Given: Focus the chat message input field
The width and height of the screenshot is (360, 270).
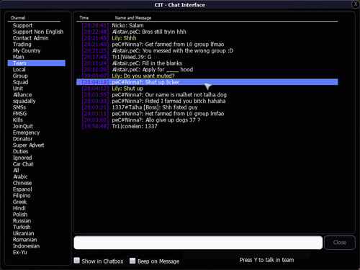Looking at the screenshot, I should 198,243.
